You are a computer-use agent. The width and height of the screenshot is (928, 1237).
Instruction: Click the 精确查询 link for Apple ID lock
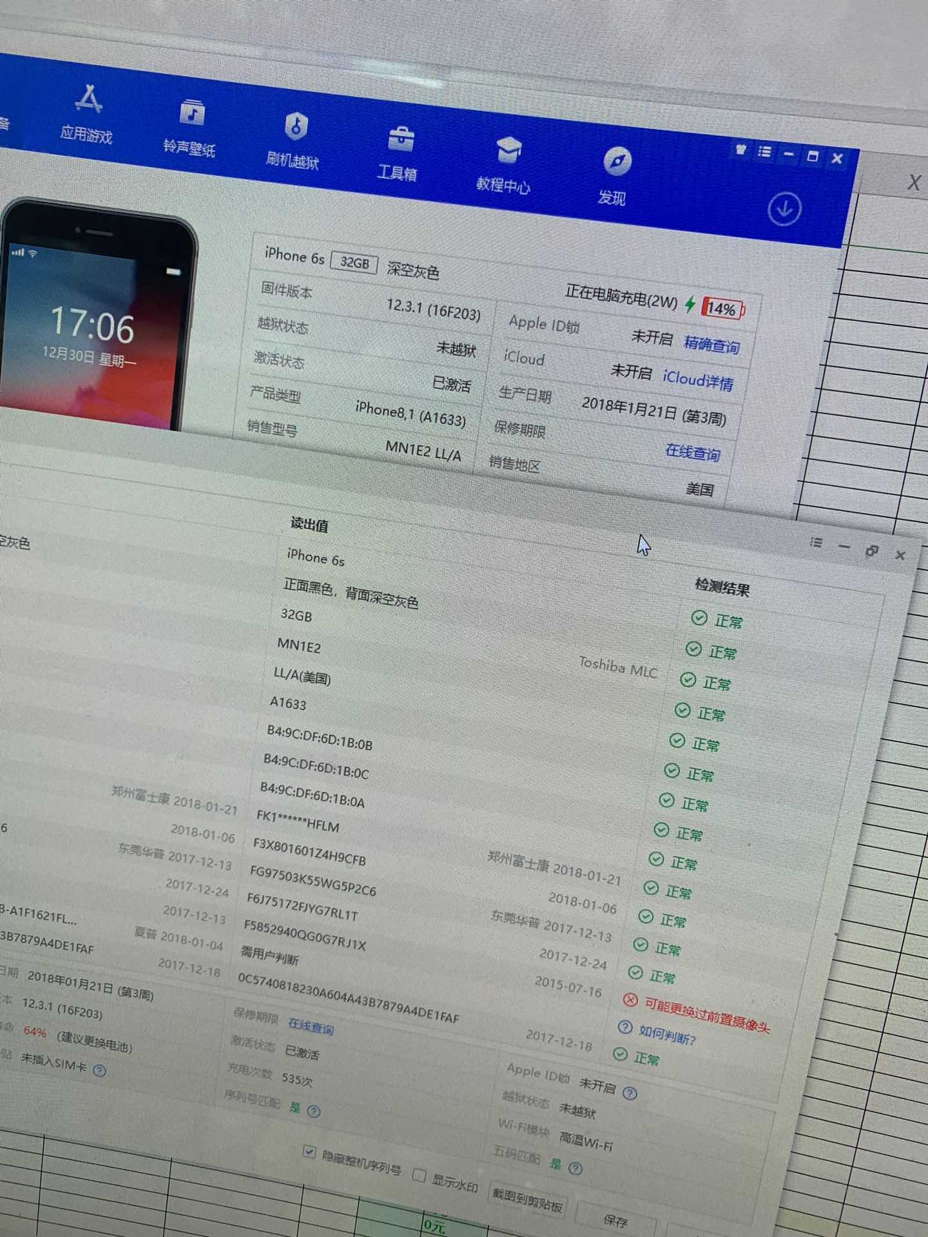coord(711,345)
